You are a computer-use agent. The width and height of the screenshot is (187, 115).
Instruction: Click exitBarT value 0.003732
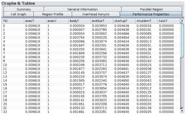[x=99, y=57]
